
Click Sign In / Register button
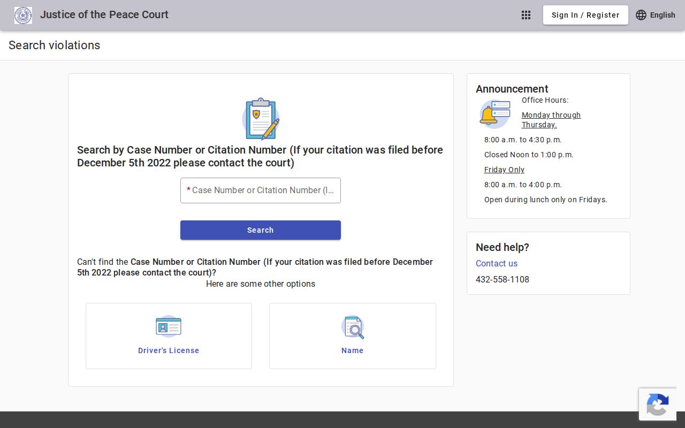(585, 15)
